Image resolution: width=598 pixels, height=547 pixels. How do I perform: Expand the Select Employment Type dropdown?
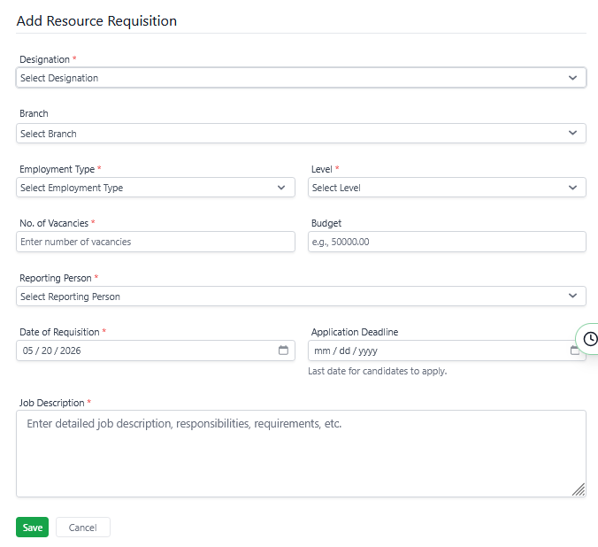156,188
